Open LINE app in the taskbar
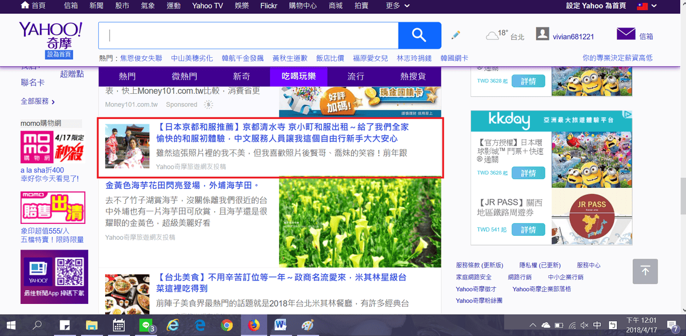The image size is (686, 336). pyautogui.click(x=146, y=325)
